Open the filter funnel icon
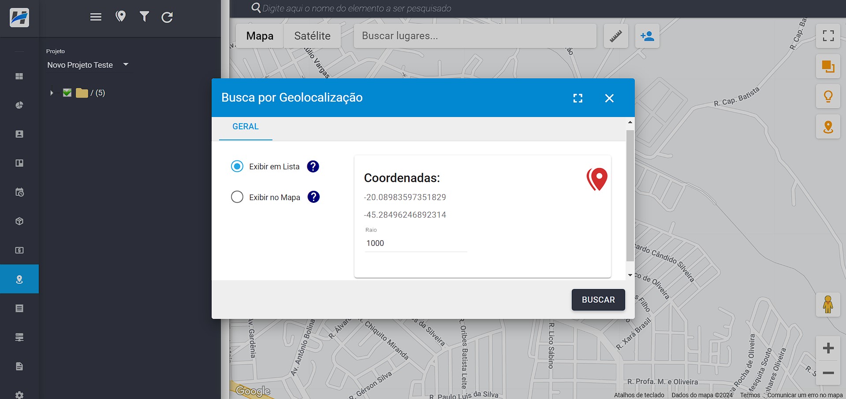This screenshot has width=846, height=399. pyautogui.click(x=144, y=17)
